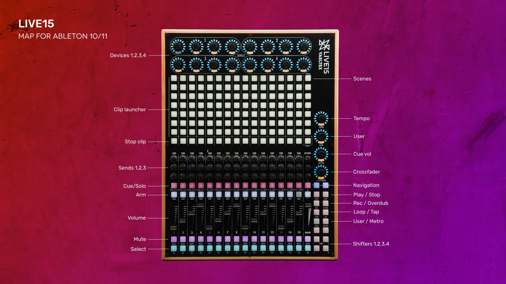Tap the SHIFT 4 pad
This screenshot has height=284, width=506.
coord(325,248)
